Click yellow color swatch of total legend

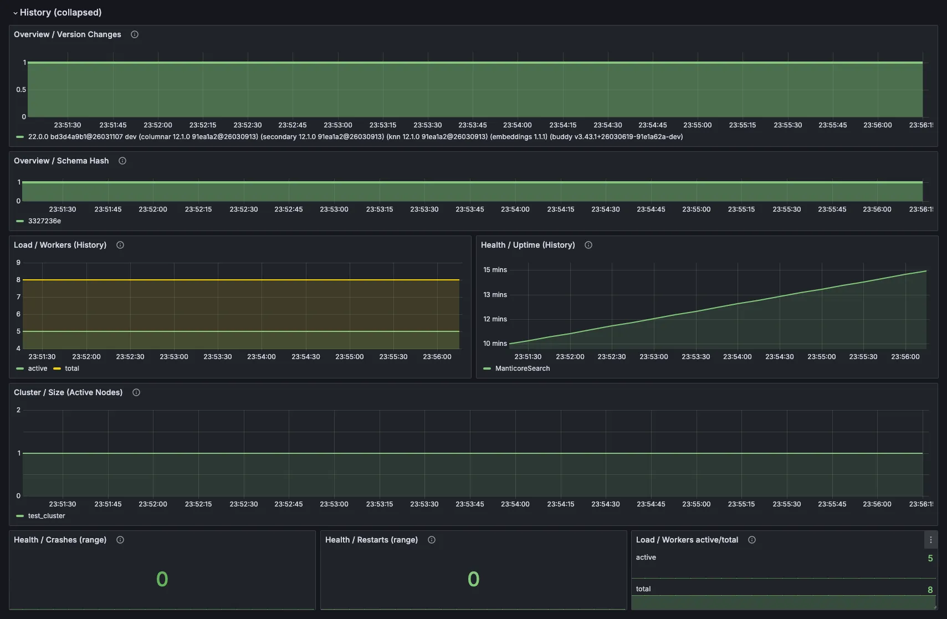57,369
